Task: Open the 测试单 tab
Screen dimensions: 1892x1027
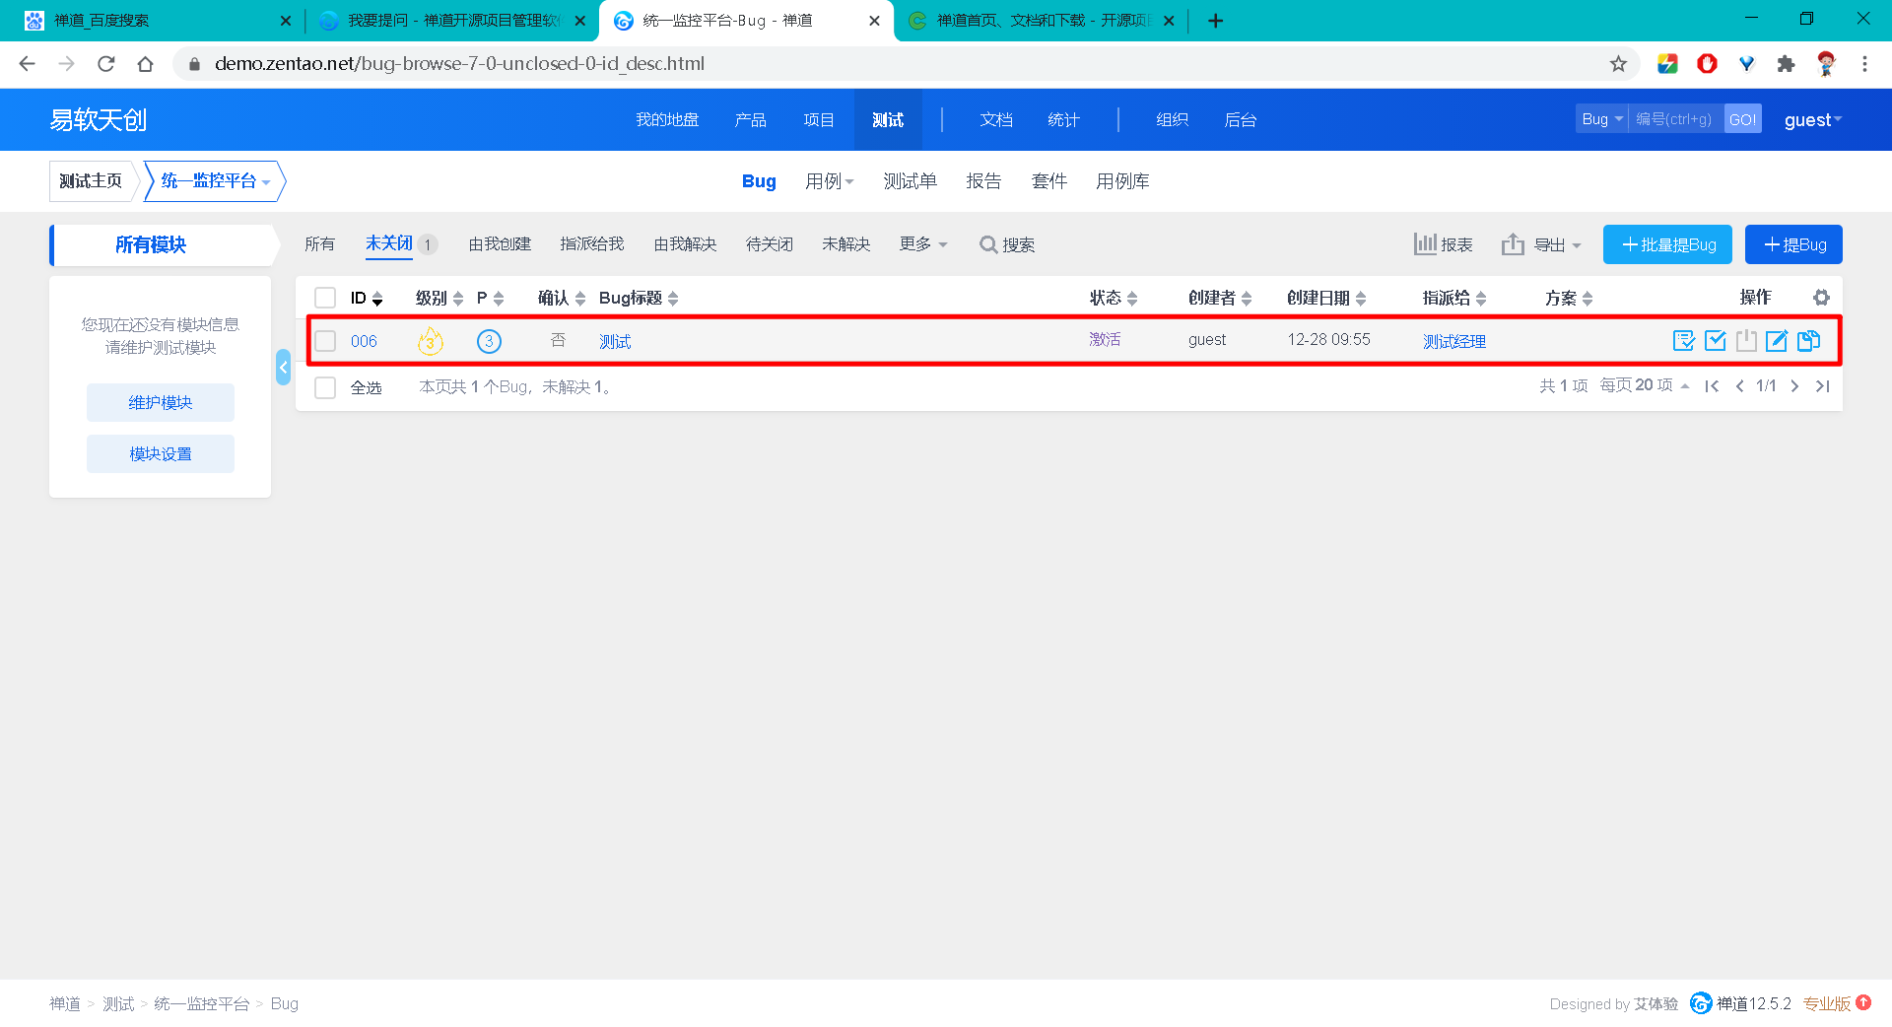Action: [x=911, y=181]
